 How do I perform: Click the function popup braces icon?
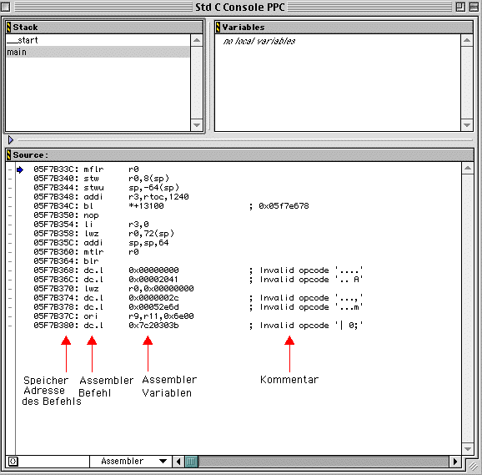(13, 462)
